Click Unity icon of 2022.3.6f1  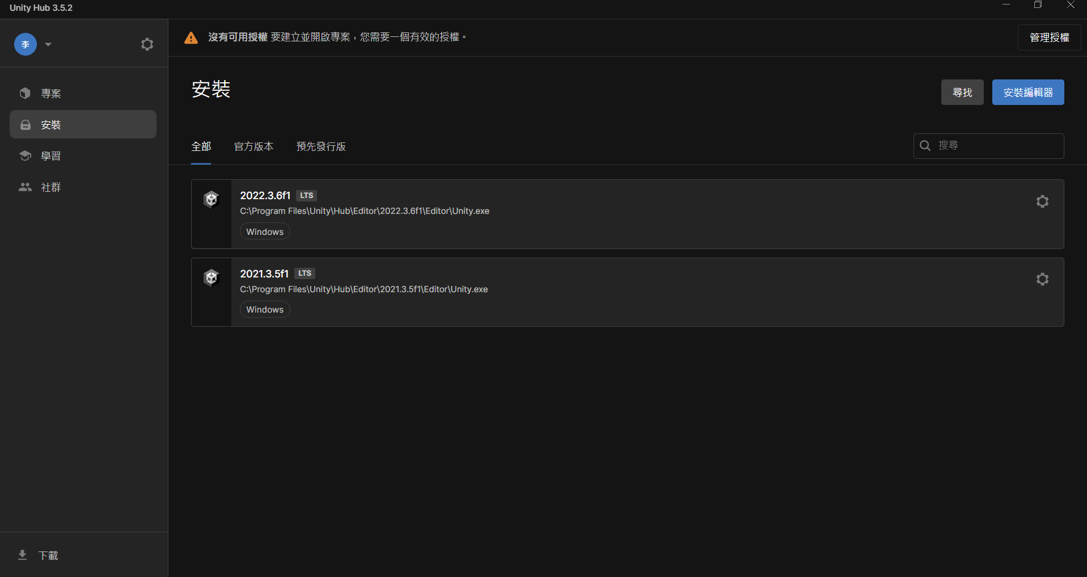click(212, 199)
